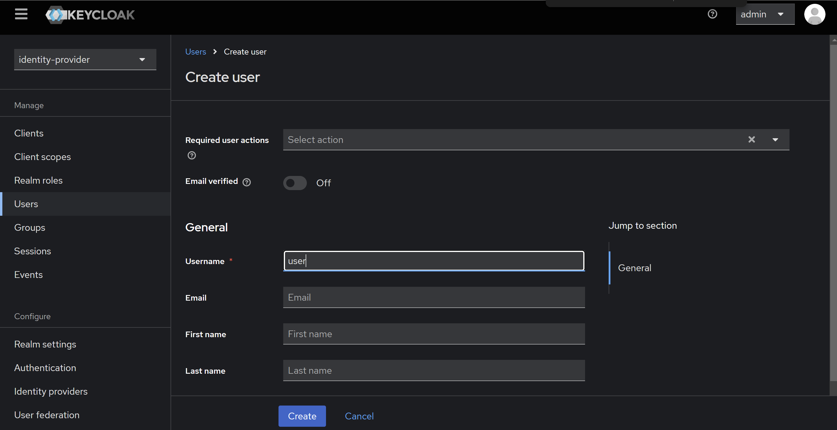This screenshot has width=837, height=430.
Task: Open the hamburger navigation menu
Action: pyautogui.click(x=21, y=14)
